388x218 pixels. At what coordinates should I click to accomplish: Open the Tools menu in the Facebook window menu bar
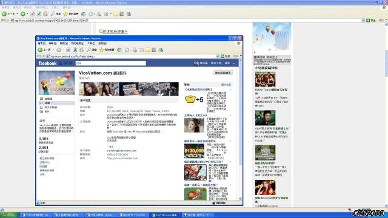point(92,44)
